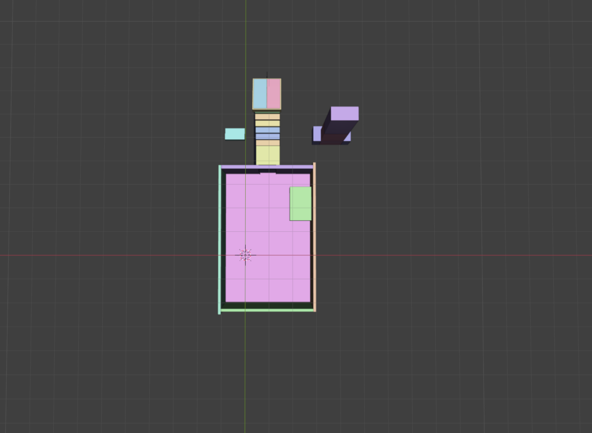
Task: Select the light blue half of the top cube
Action: tap(260, 94)
